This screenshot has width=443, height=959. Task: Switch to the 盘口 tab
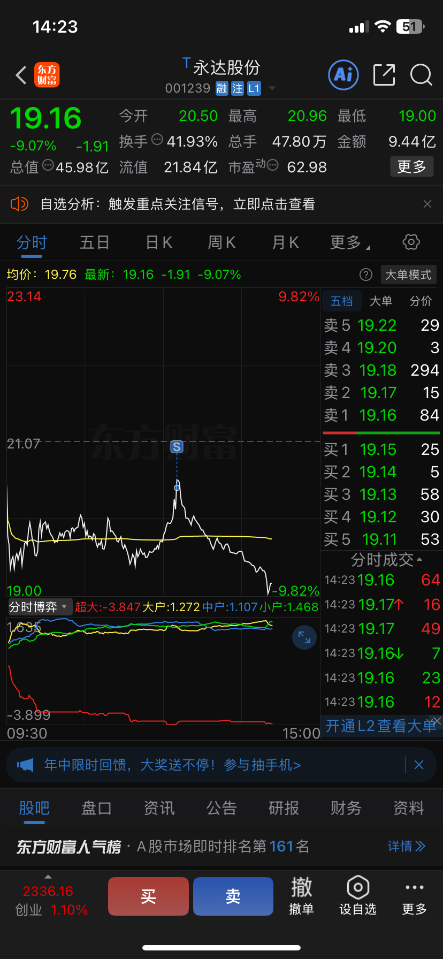point(96,808)
